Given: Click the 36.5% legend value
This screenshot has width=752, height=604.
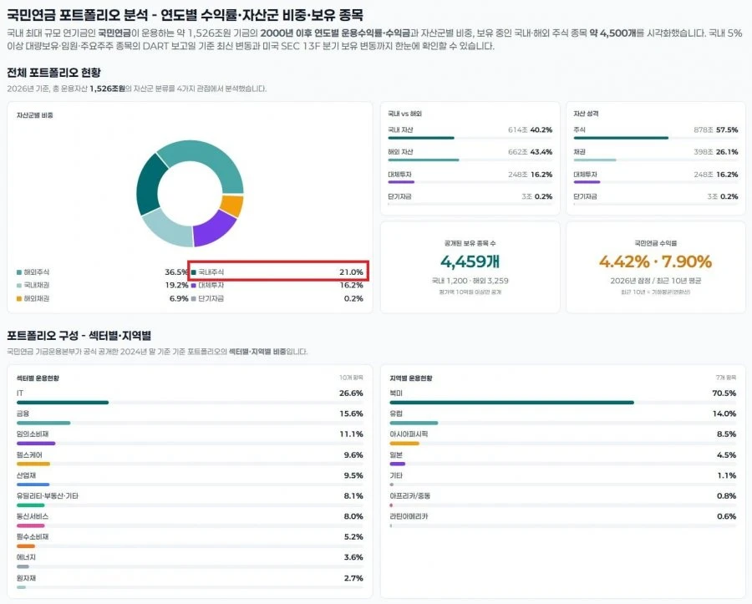Looking at the screenshot, I should [x=176, y=272].
